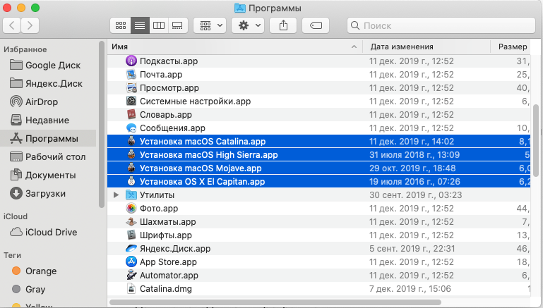Click the Подкасты.app icon
The height and width of the screenshot is (308, 543).
tap(131, 61)
